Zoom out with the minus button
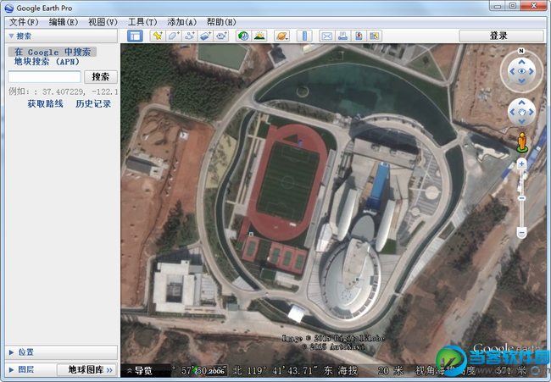The height and width of the screenshot is (382, 551). pyautogui.click(x=522, y=232)
